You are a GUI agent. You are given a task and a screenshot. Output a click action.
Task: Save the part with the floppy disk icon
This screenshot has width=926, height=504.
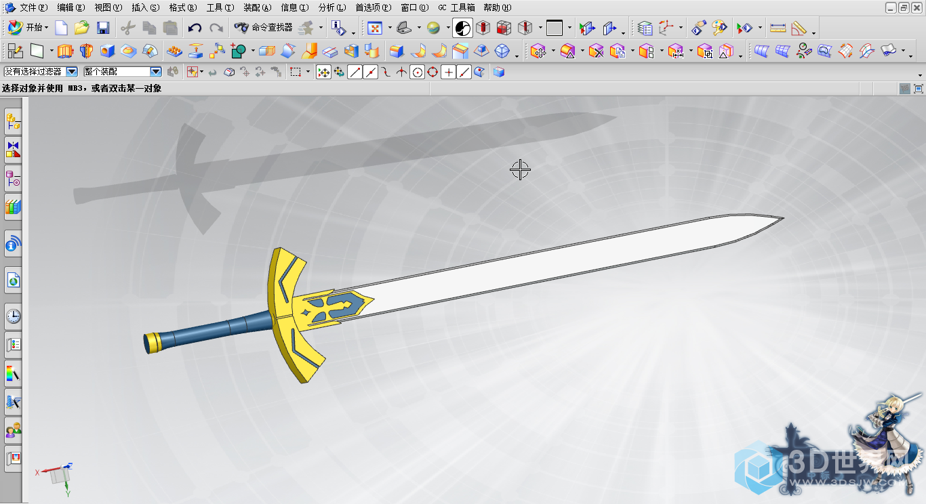[x=103, y=28]
